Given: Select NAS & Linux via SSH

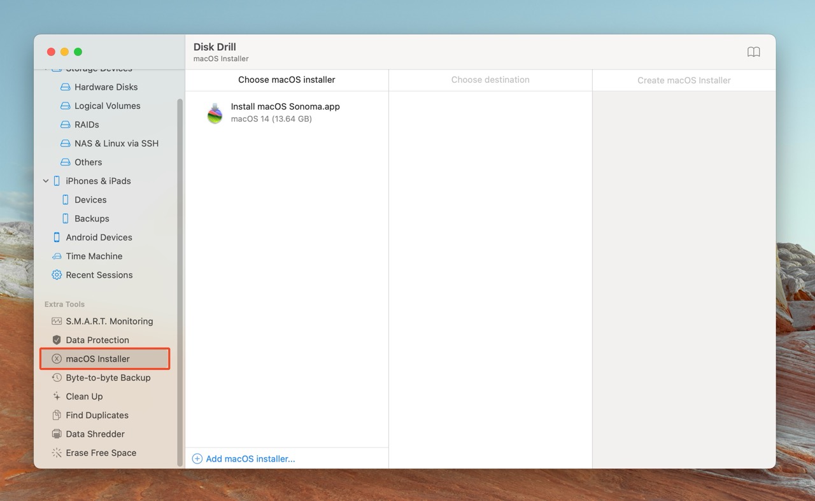Looking at the screenshot, I should coord(117,143).
